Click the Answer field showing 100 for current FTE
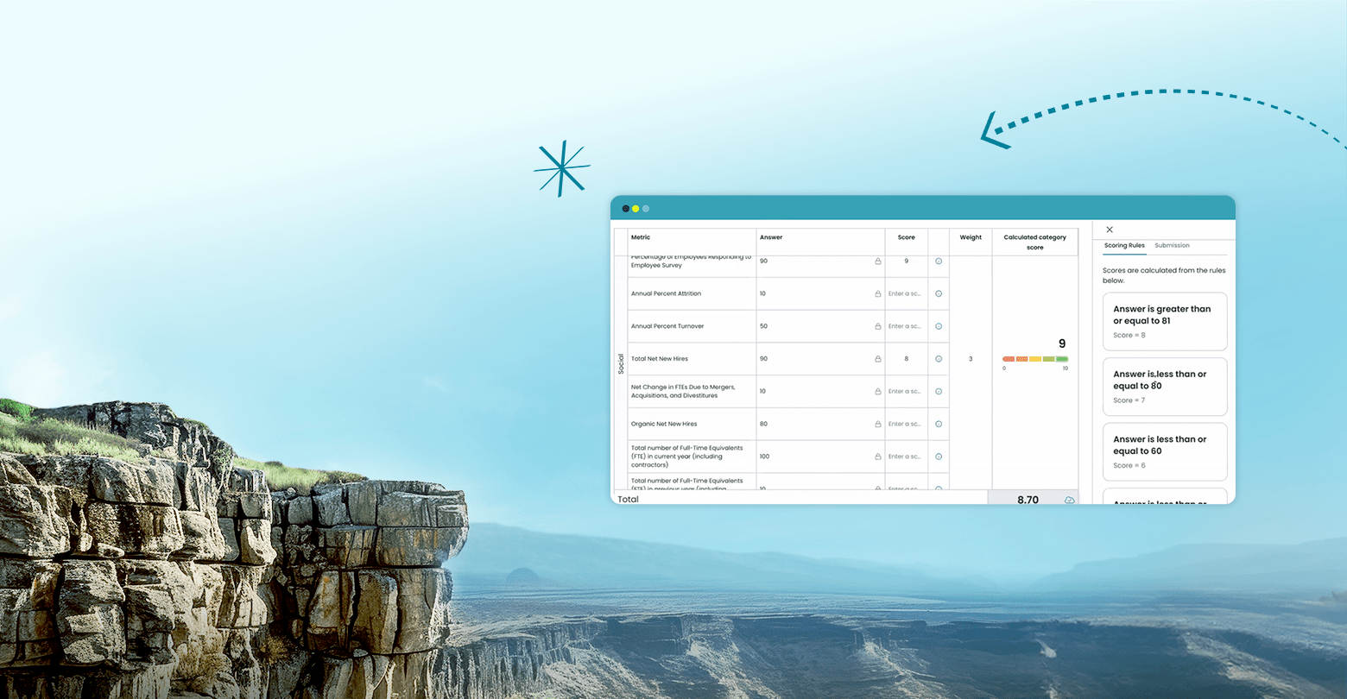 (x=820, y=457)
